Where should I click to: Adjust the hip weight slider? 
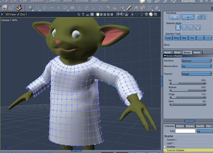188,83
